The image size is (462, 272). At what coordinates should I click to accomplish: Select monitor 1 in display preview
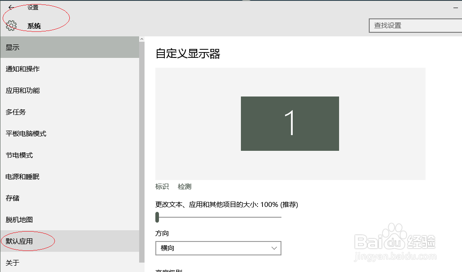[x=290, y=124]
